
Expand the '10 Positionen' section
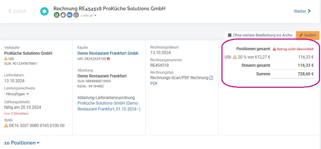pyautogui.click(x=22, y=143)
